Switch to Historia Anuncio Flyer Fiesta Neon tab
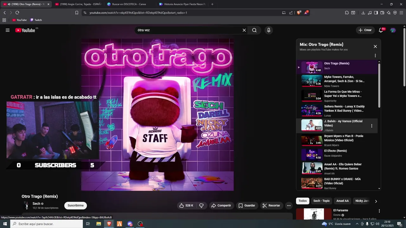The width and height of the screenshot is (406, 228). (x=182, y=4)
